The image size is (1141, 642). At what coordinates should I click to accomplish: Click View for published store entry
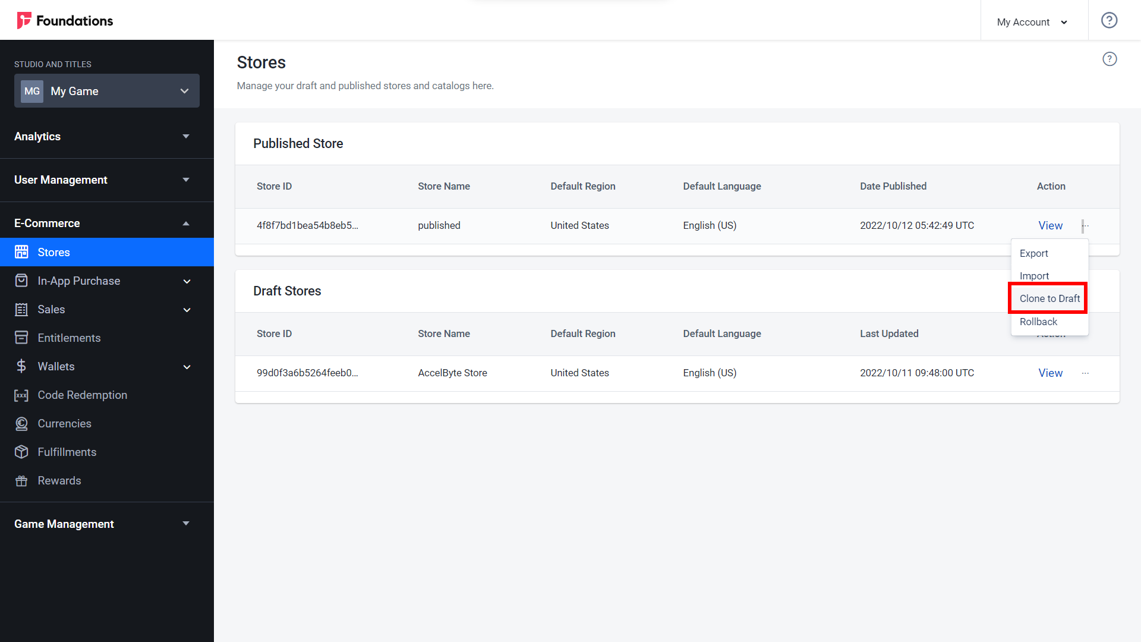point(1050,225)
